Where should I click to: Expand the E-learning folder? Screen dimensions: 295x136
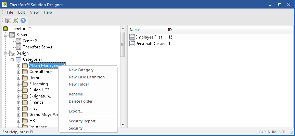(x=18, y=84)
